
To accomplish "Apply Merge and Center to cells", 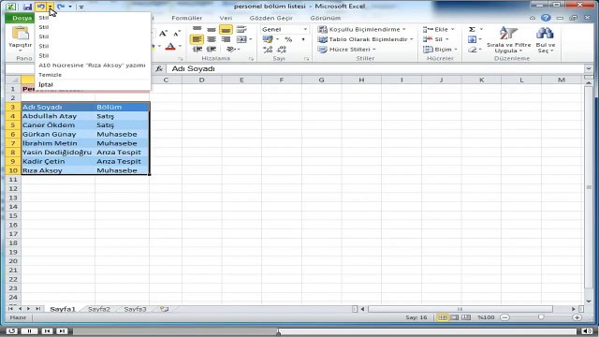I will (241, 39).
